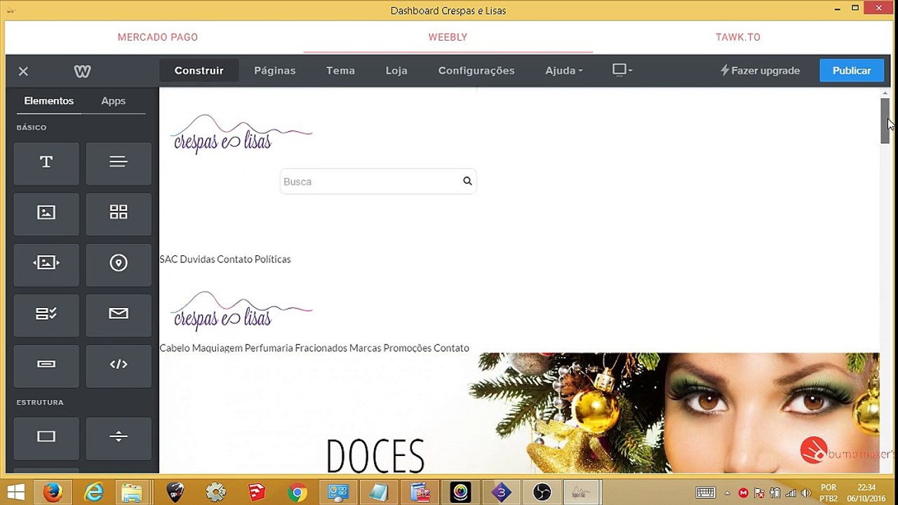Open the Perfumaria menu item
This screenshot has height=505, width=898.
(x=269, y=348)
